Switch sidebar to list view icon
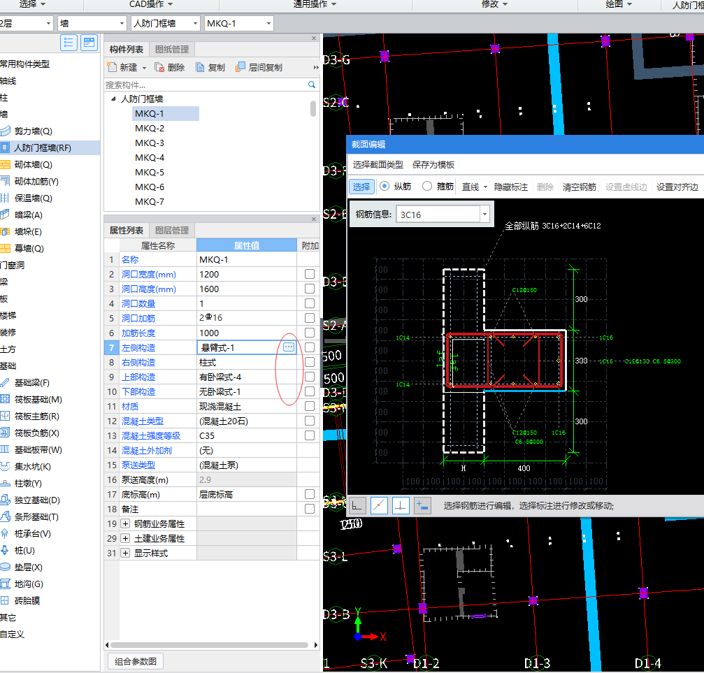The height and width of the screenshot is (673, 704). coord(69,43)
